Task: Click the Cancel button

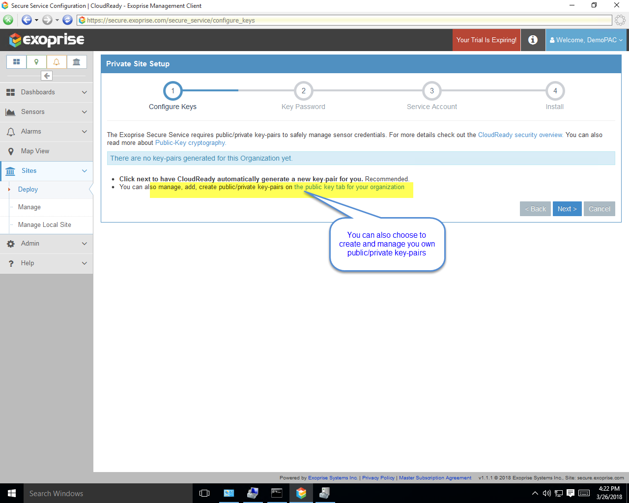Action: pyautogui.click(x=600, y=209)
